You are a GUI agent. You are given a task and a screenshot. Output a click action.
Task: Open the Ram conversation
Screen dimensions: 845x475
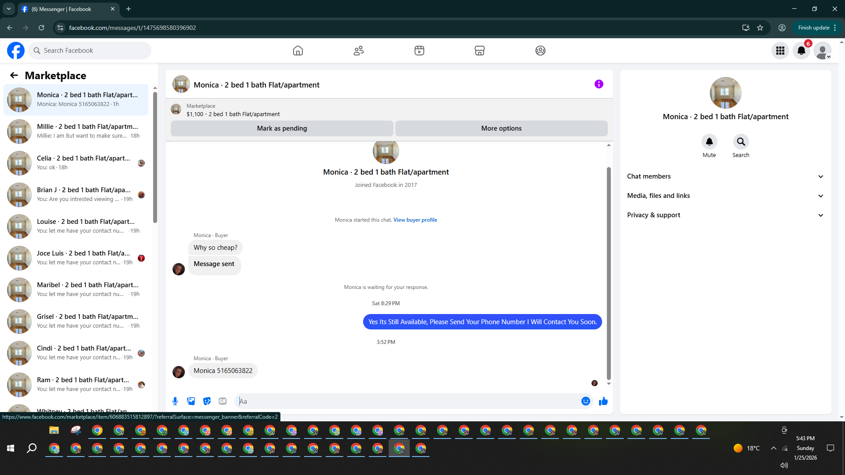pos(76,384)
